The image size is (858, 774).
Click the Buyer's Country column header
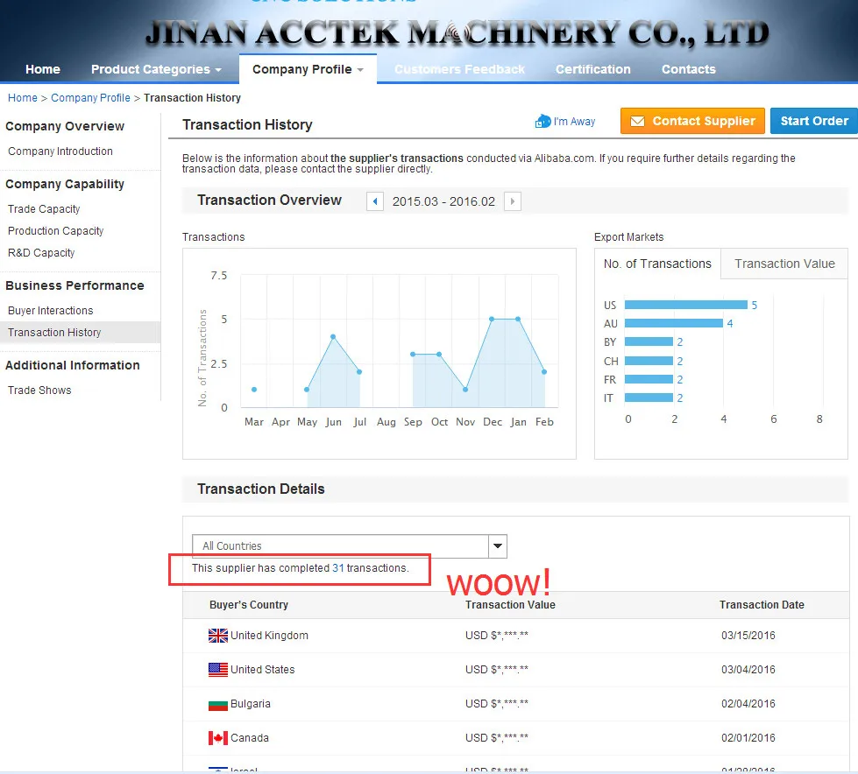pos(248,605)
